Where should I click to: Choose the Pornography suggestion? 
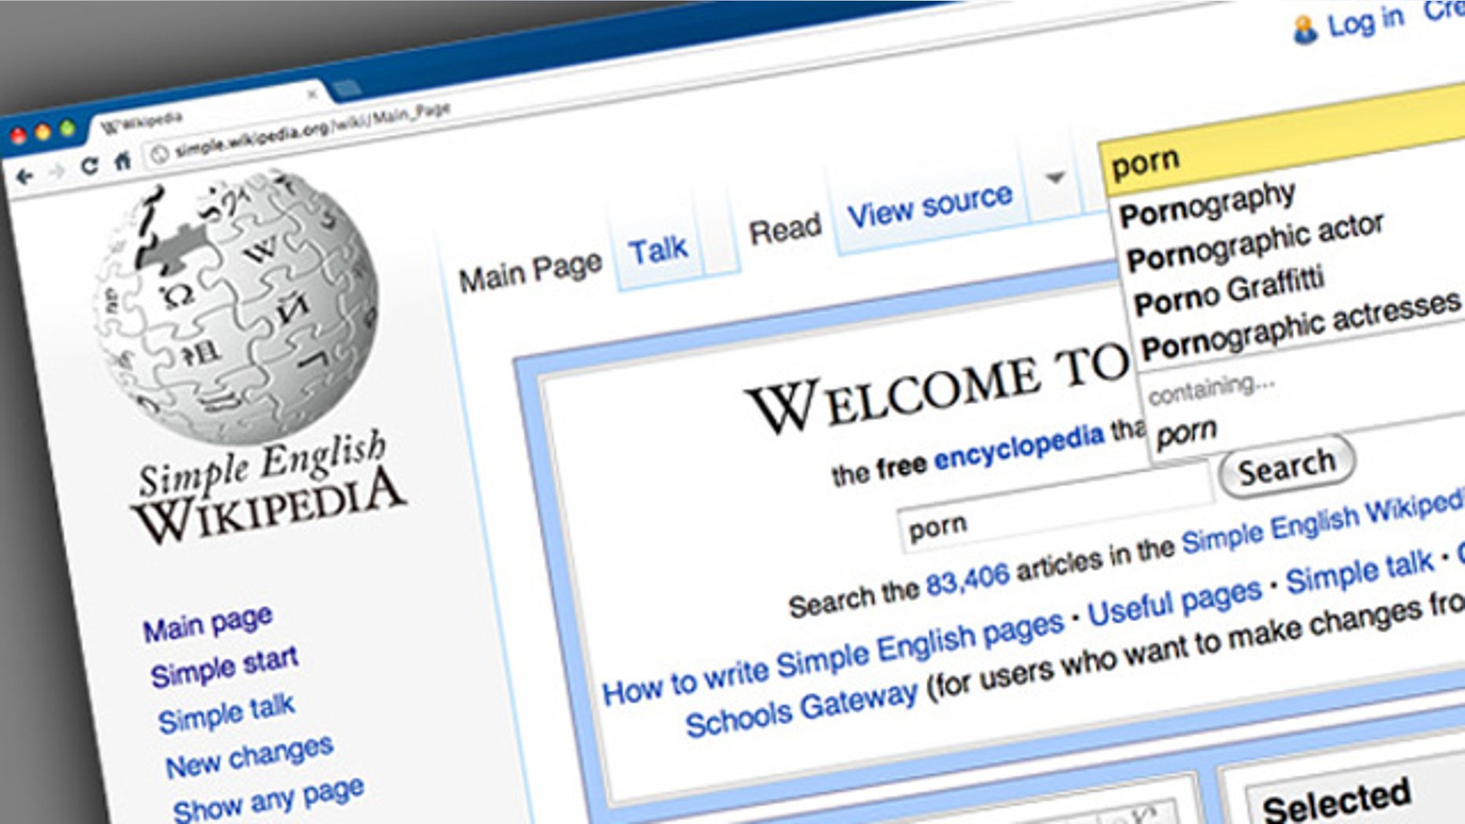1208,204
